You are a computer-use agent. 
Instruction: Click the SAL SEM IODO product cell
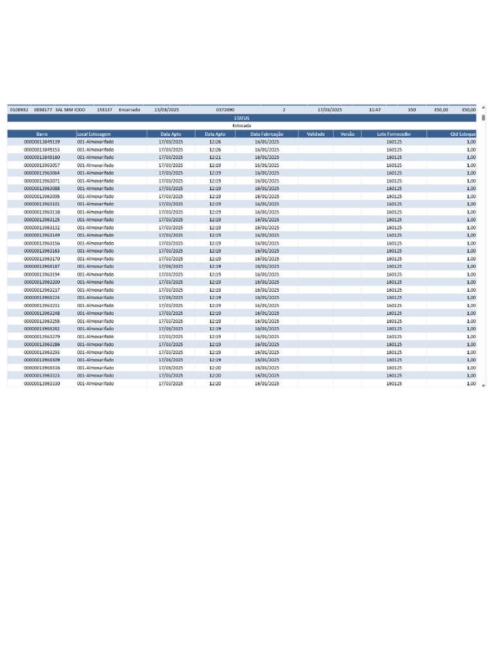coord(70,110)
